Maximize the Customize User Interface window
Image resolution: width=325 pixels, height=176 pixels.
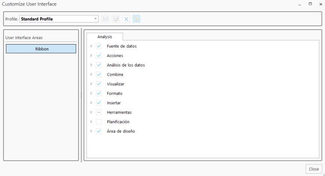tap(310, 4)
